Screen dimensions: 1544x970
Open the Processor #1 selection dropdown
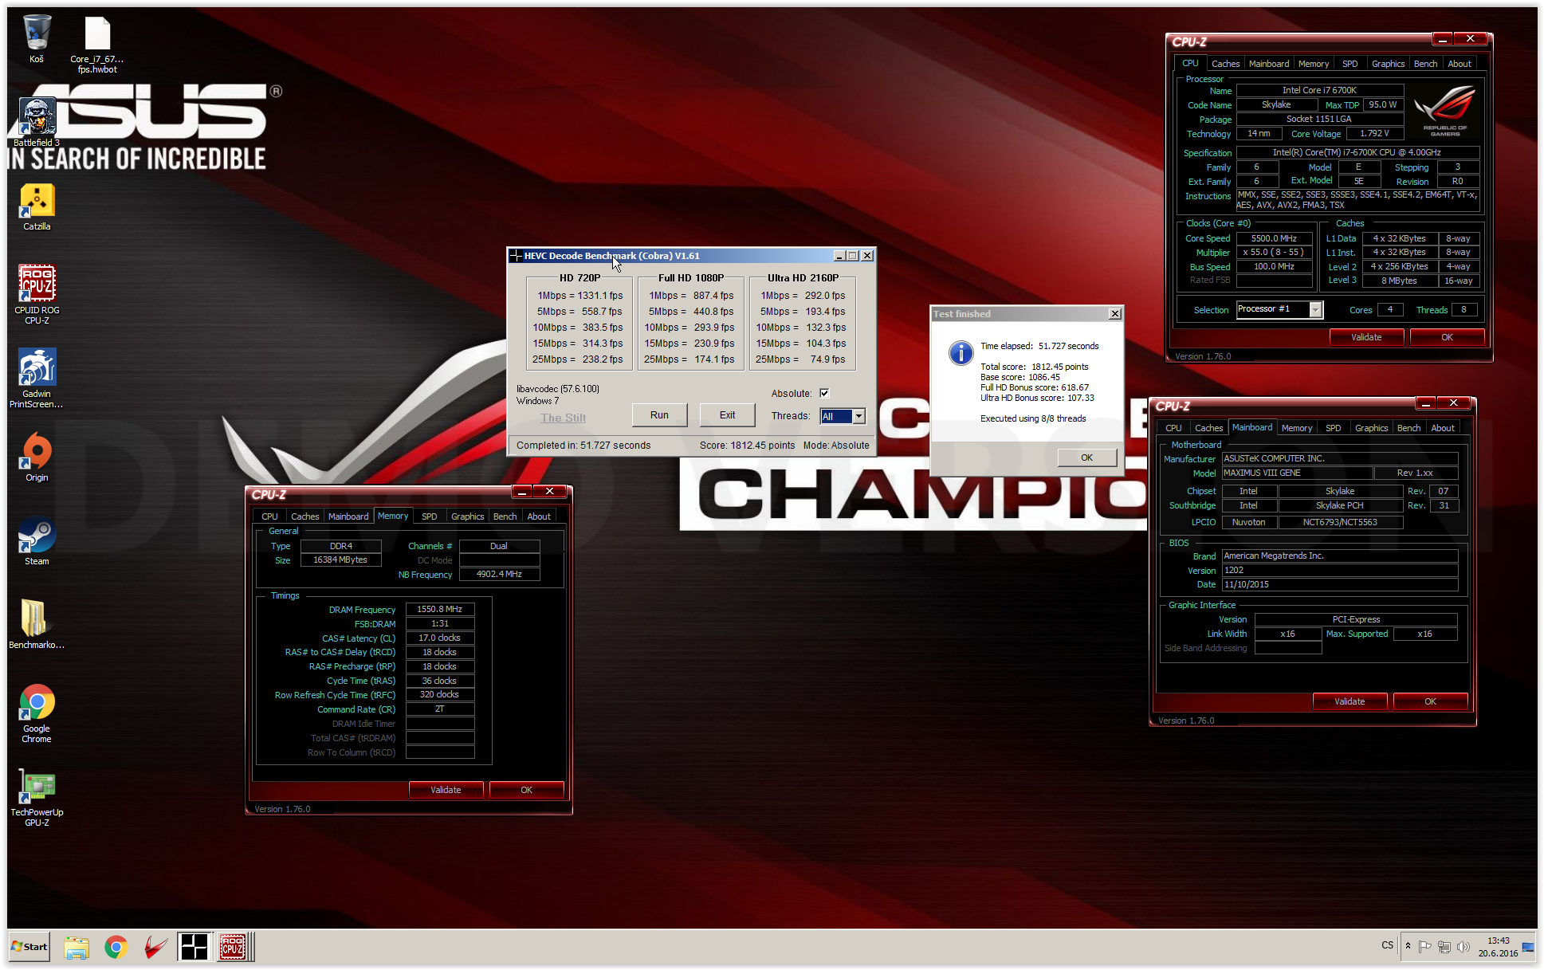(1279, 309)
